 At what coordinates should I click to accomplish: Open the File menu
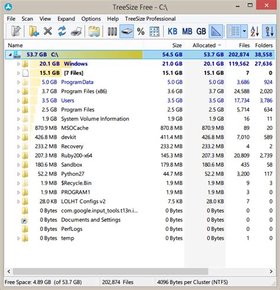[11, 19]
